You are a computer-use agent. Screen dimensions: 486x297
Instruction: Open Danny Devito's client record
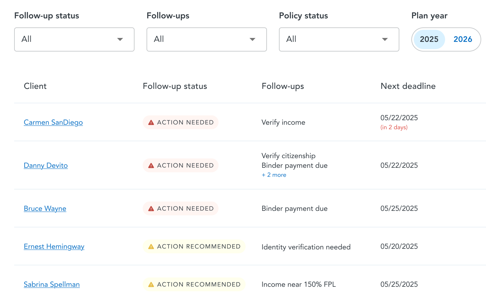[46, 166]
